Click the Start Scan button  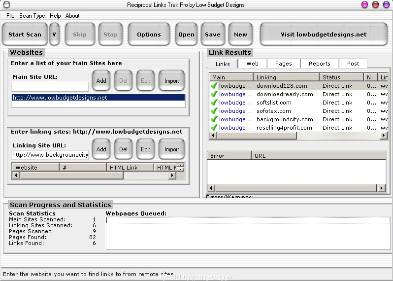(x=25, y=35)
